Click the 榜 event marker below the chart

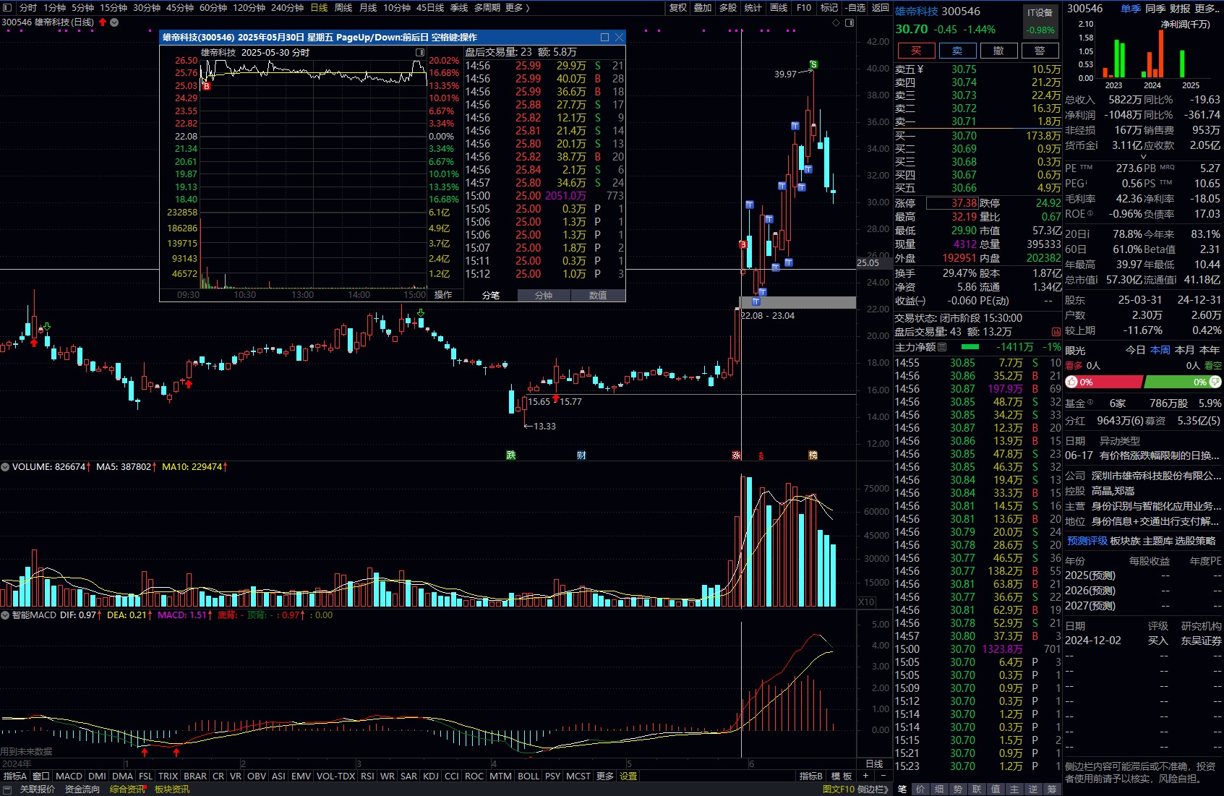(813, 455)
